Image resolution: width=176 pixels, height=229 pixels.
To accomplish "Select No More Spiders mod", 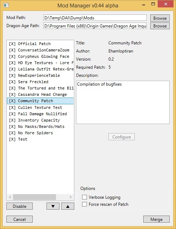I will 40,133.
